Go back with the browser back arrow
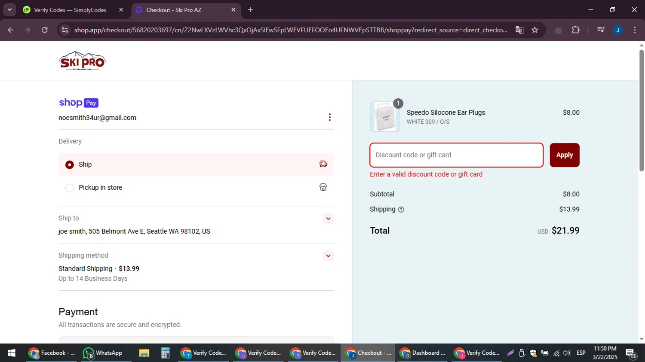 pyautogui.click(x=11, y=30)
